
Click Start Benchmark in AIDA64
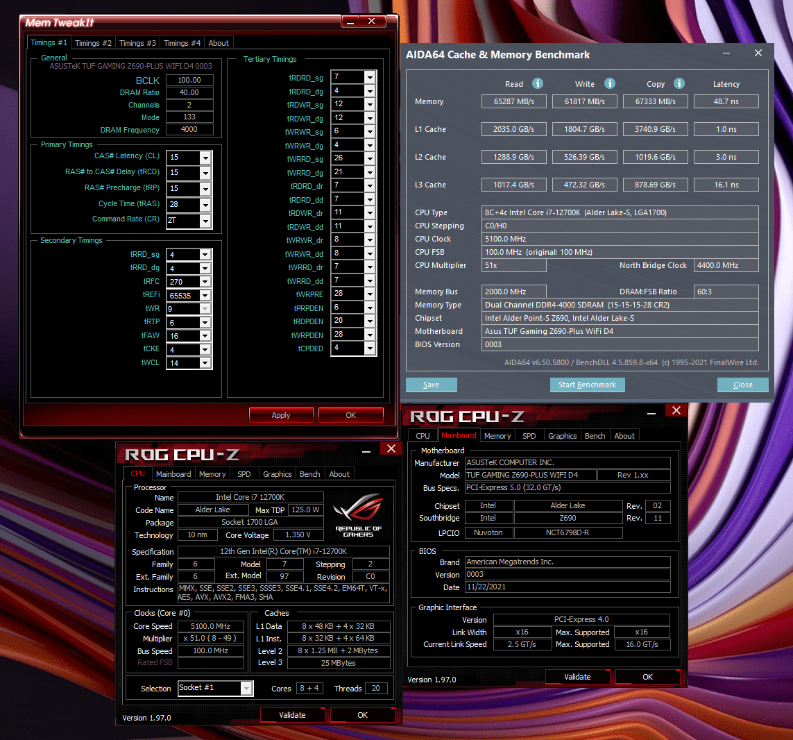587,385
